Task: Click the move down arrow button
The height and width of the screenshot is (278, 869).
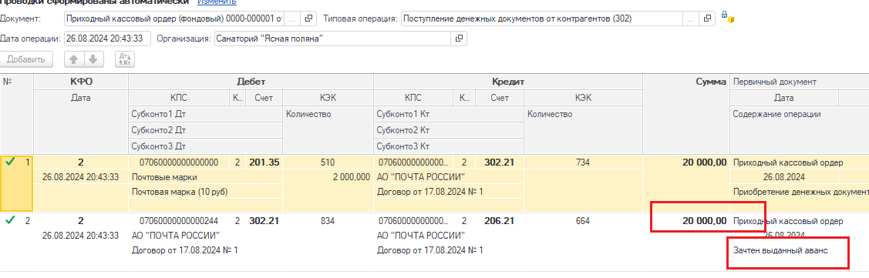Action: [x=93, y=59]
